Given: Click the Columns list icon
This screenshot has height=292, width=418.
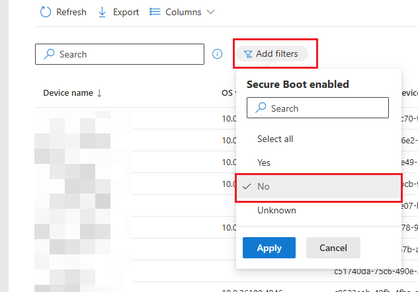Looking at the screenshot, I should (x=155, y=12).
